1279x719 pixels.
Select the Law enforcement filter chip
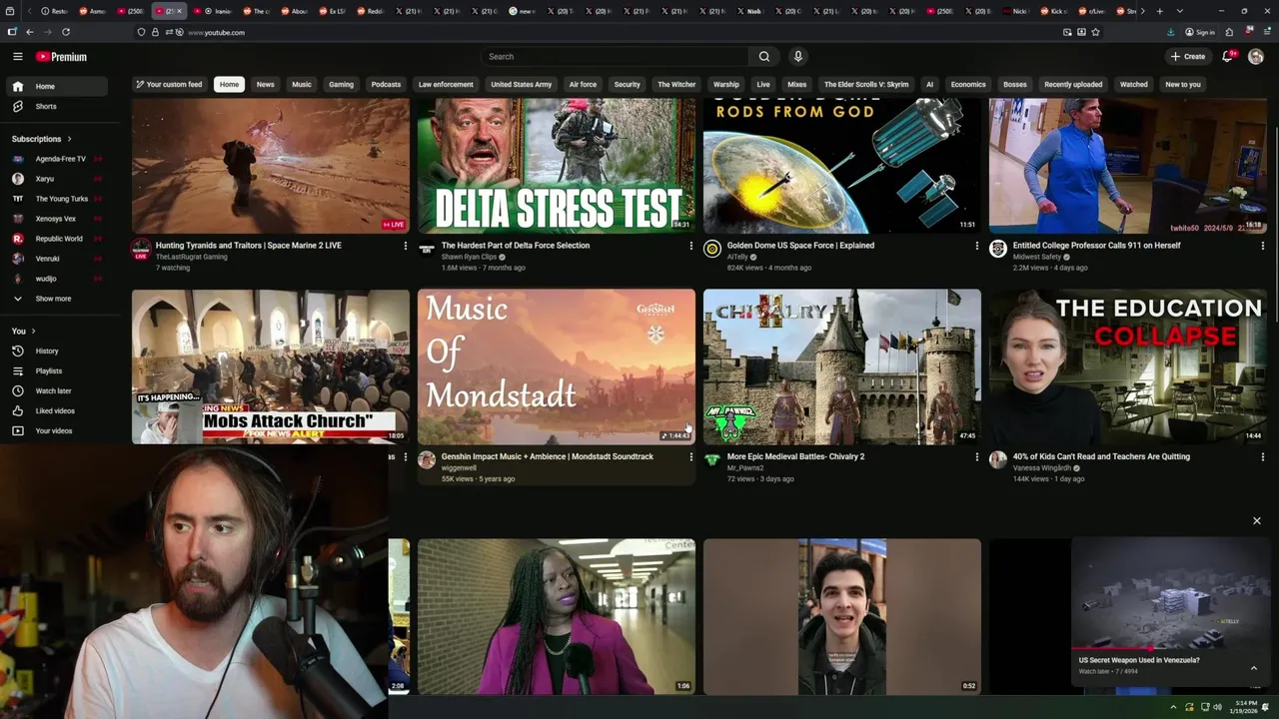(446, 85)
